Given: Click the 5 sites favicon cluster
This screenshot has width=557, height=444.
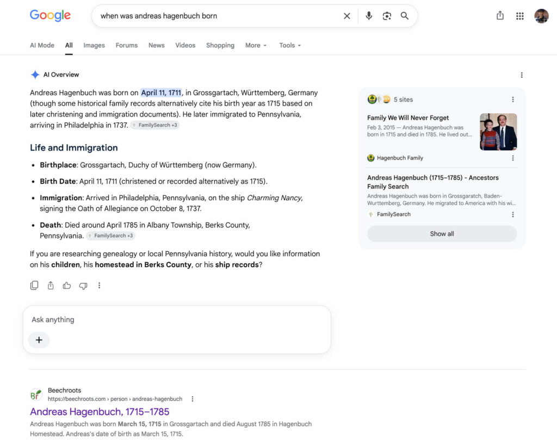Looking at the screenshot, I should point(379,100).
